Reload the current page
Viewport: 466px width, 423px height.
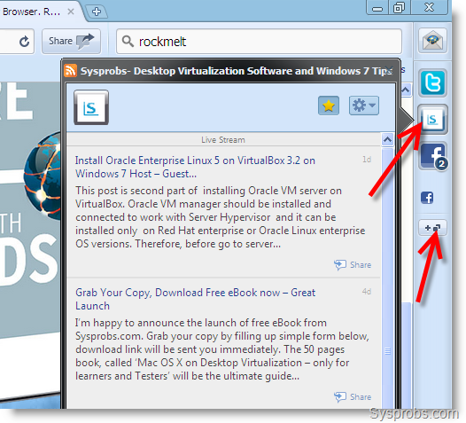[x=25, y=41]
